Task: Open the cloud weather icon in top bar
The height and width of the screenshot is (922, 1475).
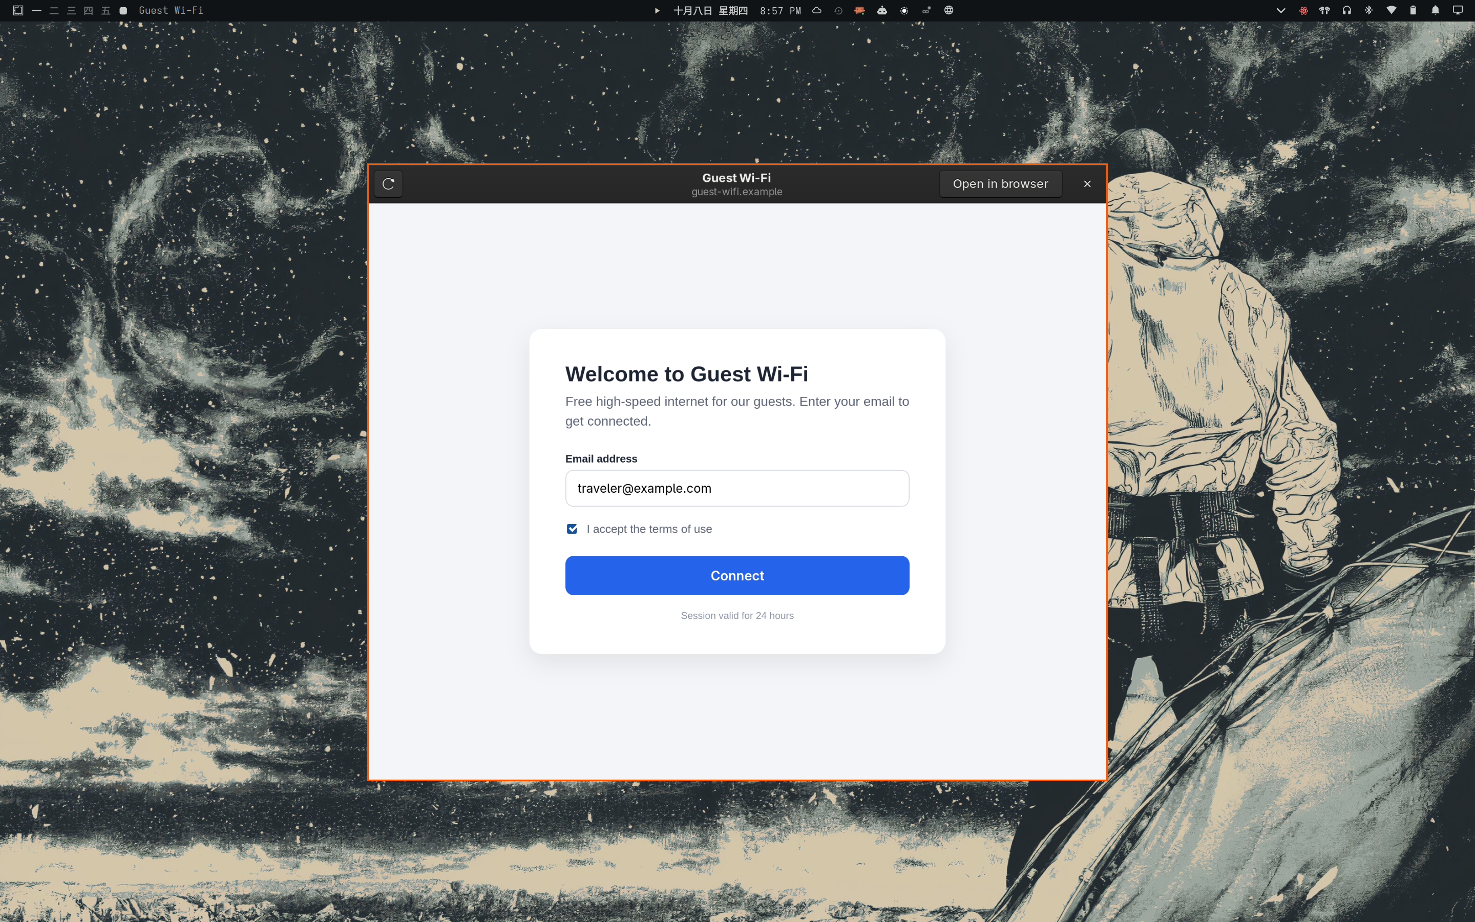Action: click(x=817, y=10)
